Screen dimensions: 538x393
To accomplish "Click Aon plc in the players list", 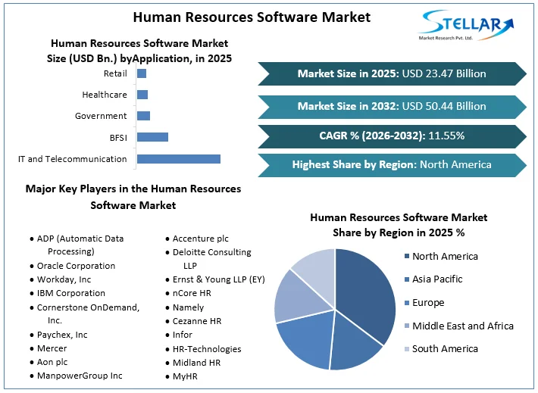I will (49, 362).
